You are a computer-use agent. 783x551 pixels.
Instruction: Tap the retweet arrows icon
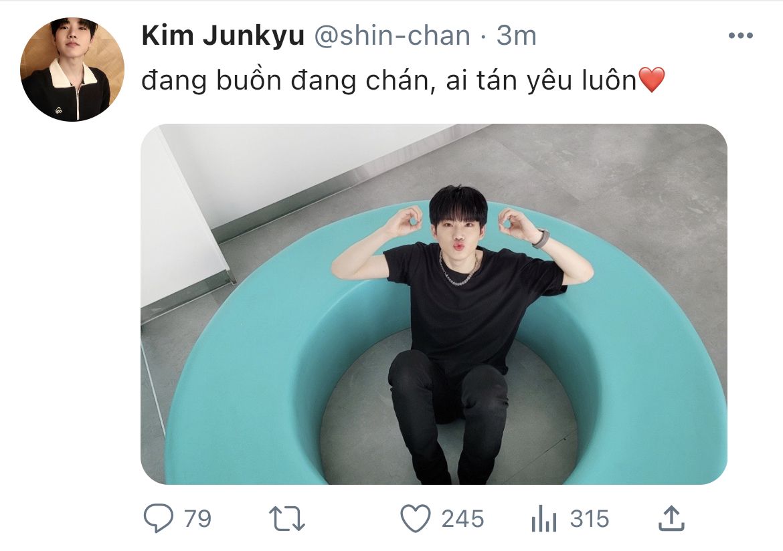tap(286, 518)
